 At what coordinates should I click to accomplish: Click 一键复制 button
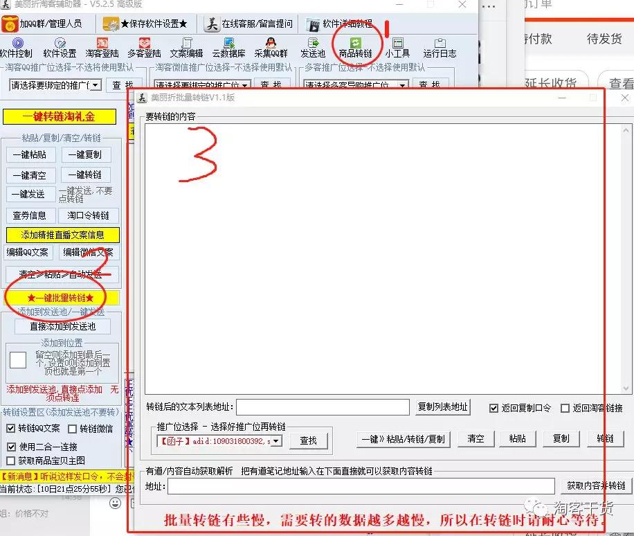tap(85, 154)
